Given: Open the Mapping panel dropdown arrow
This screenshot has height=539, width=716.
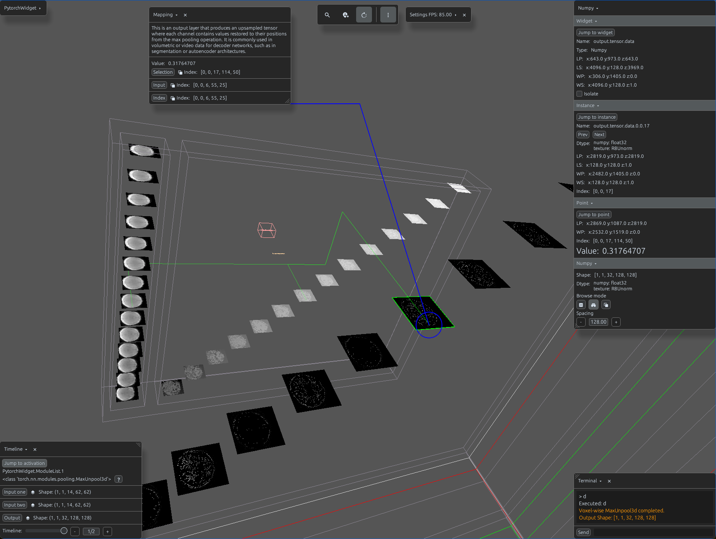Looking at the screenshot, I should tap(177, 15).
